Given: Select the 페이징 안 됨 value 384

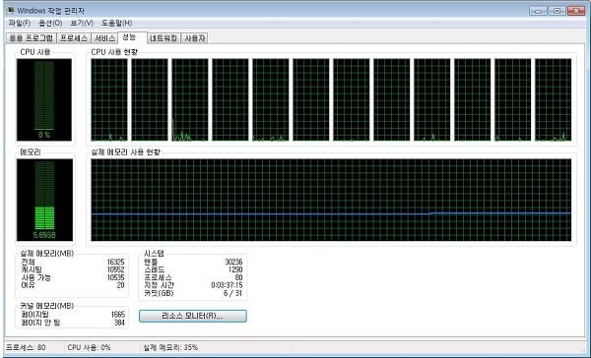Looking at the screenshot, I should coord(119,323).
